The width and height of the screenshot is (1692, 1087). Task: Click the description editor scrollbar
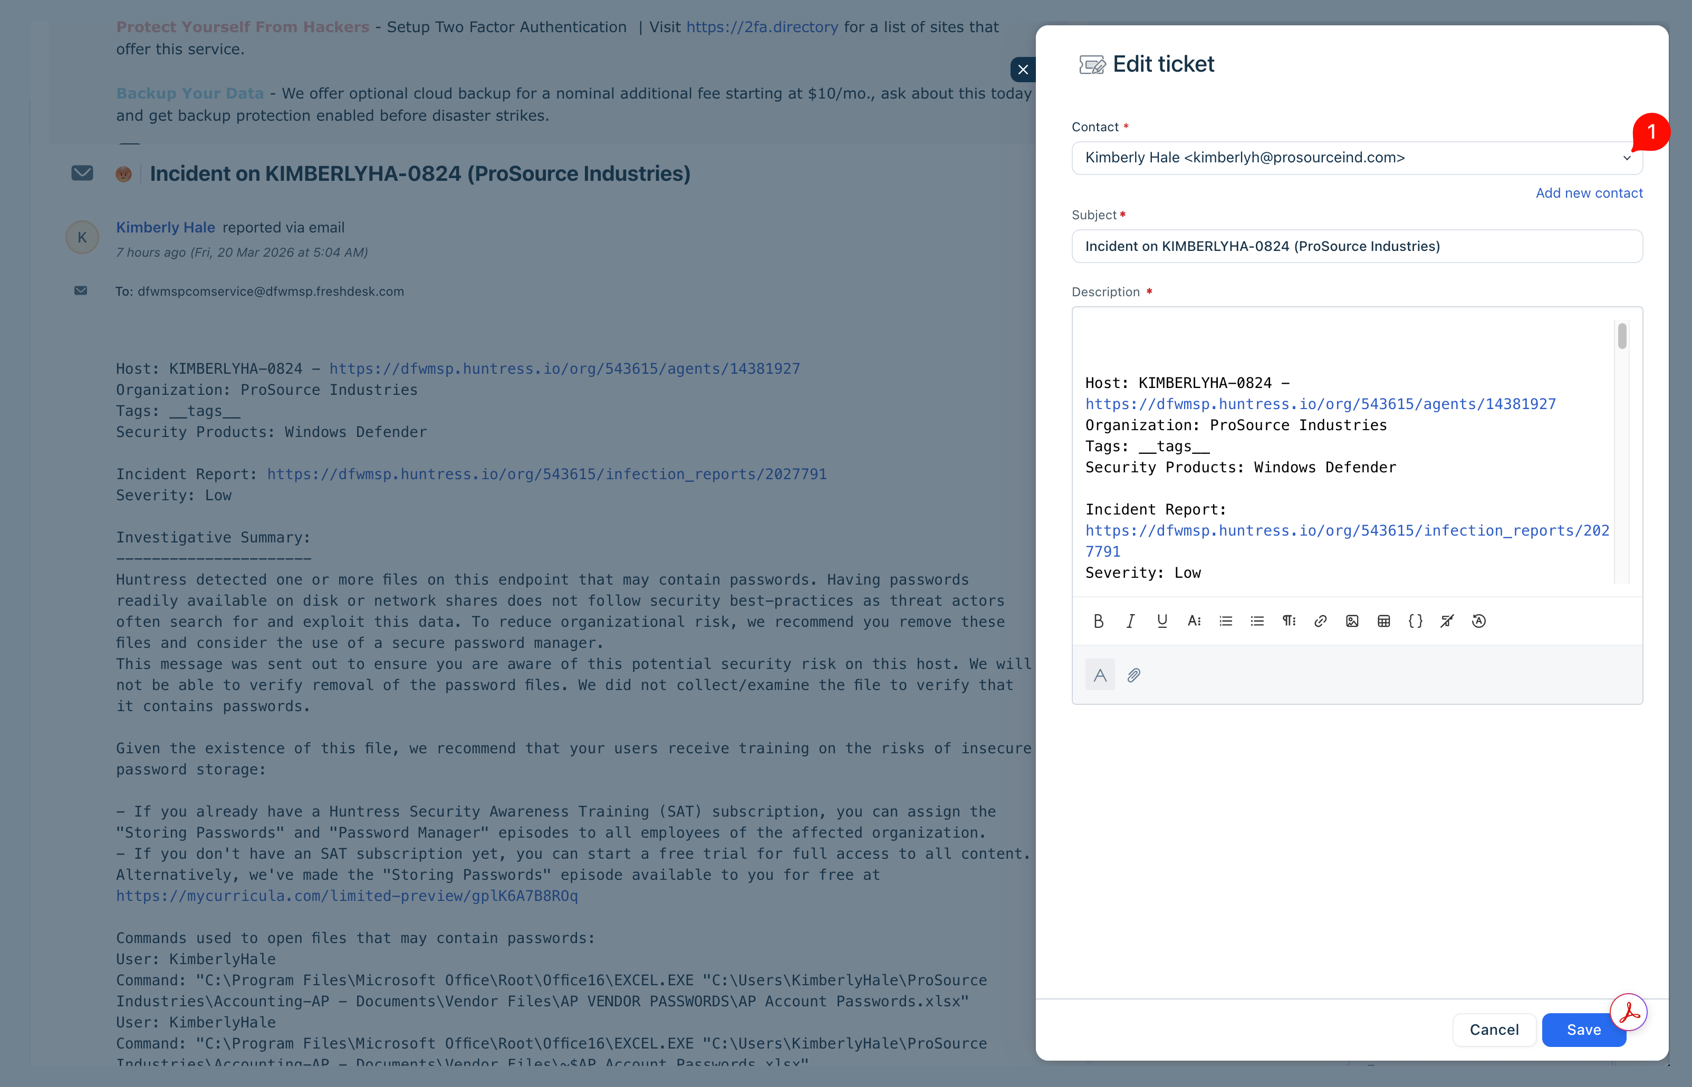1621,337
